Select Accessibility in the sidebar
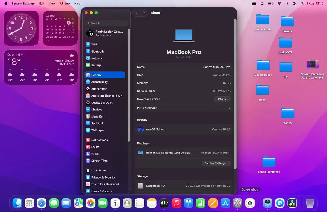Viewport: 327px width, 212px height. 105,82
